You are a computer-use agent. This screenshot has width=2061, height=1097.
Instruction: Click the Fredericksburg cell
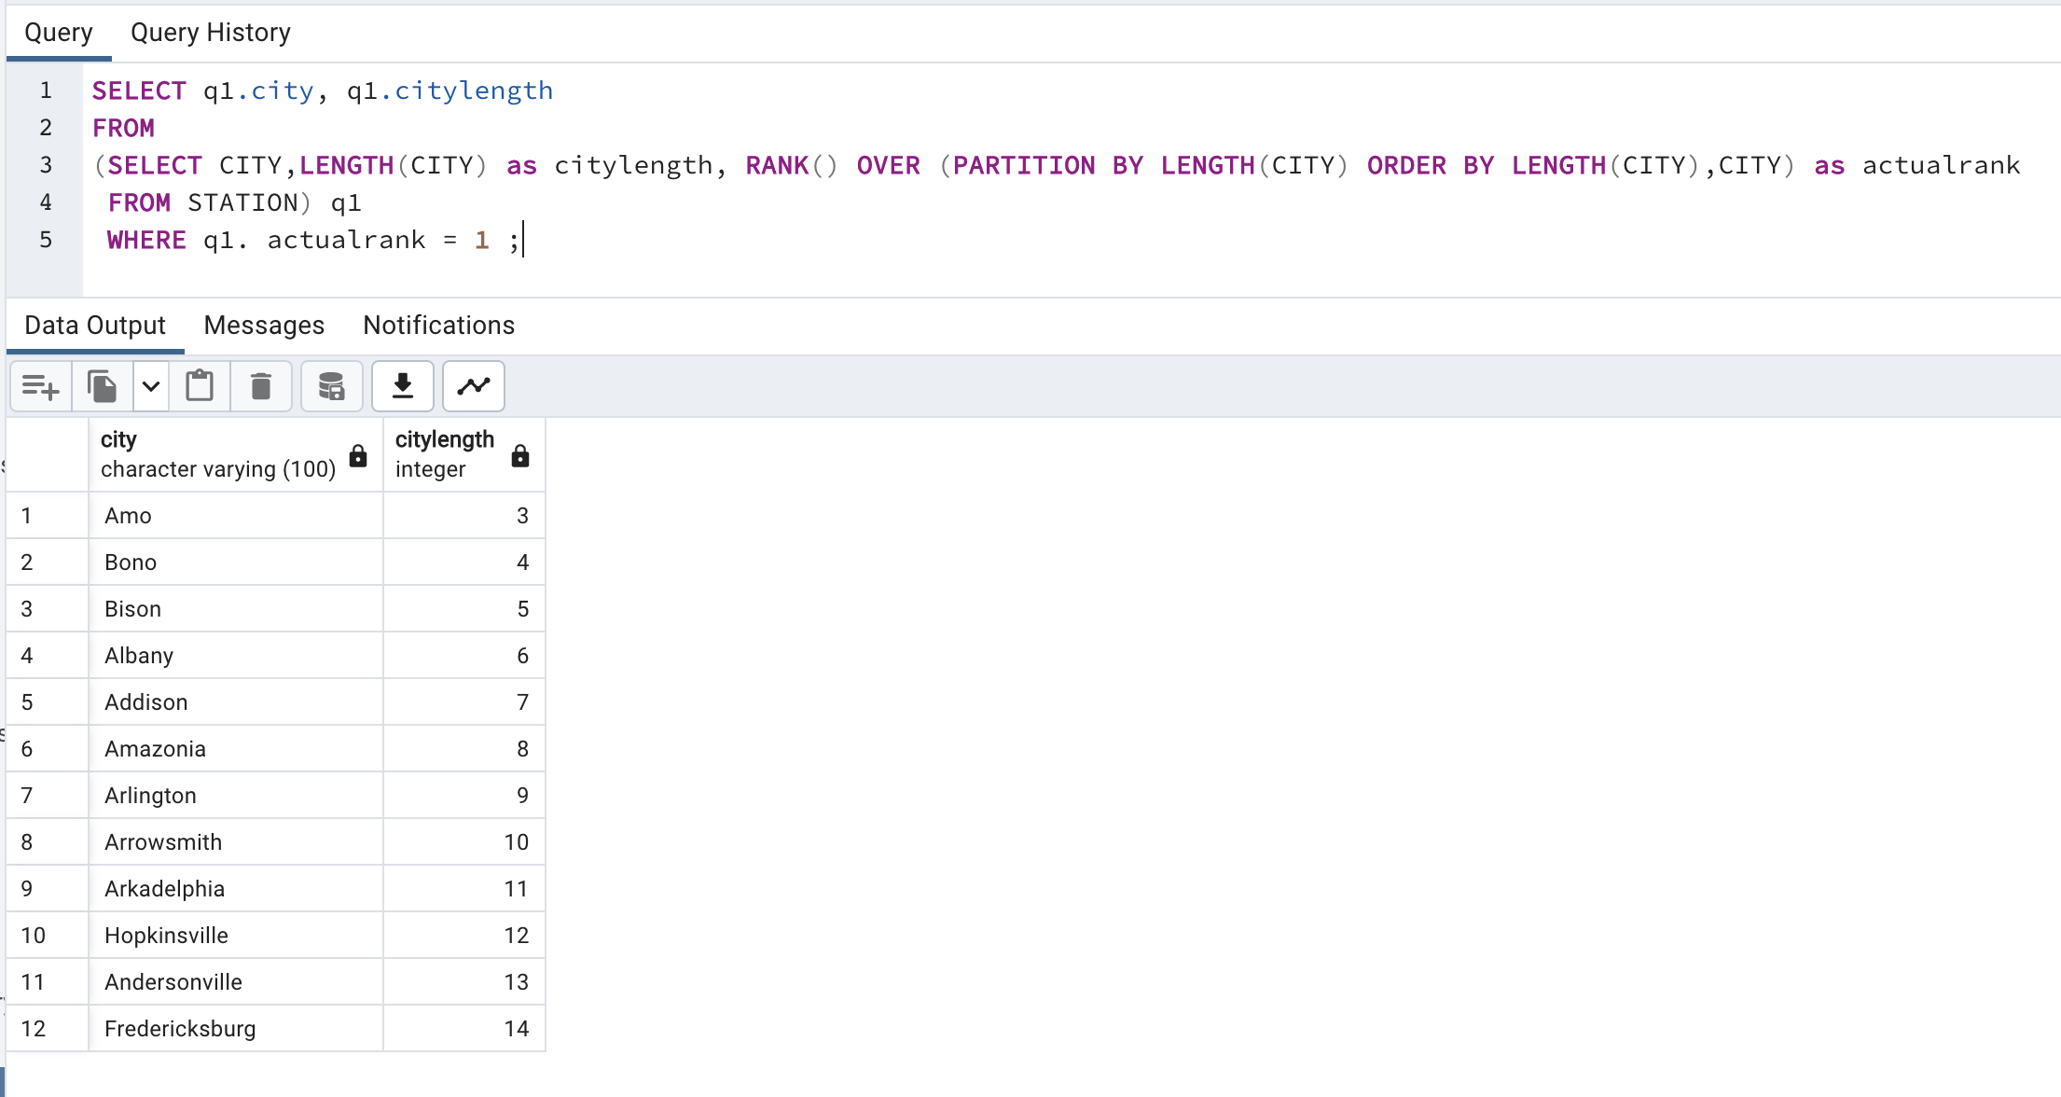[x=235, y=1029]
